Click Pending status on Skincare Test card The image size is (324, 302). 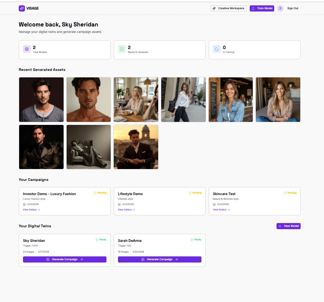[290, 193]
